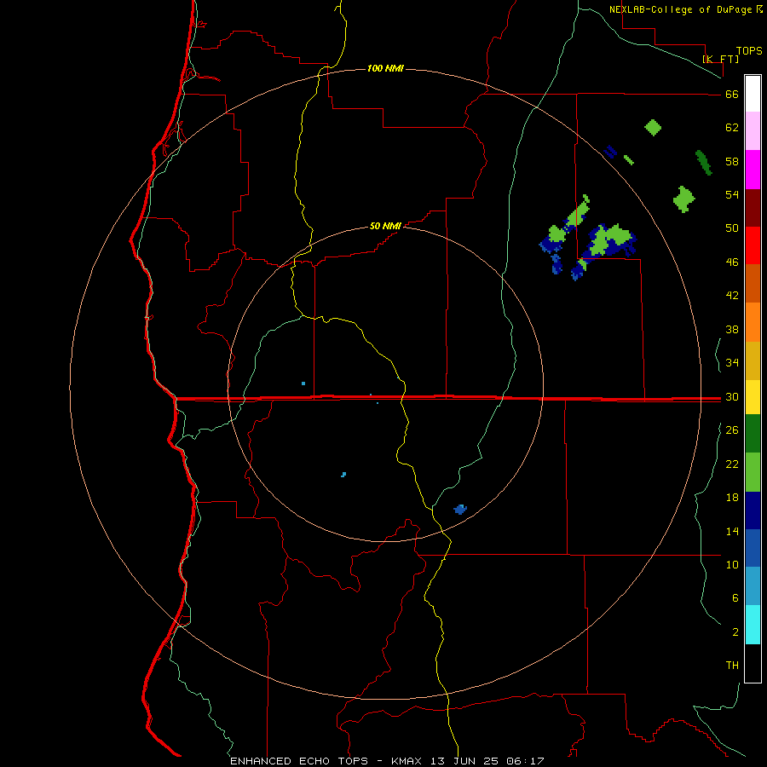Pick the light blue legend swatch
This screenshot has height=767, width=767.
coord(753,586)
